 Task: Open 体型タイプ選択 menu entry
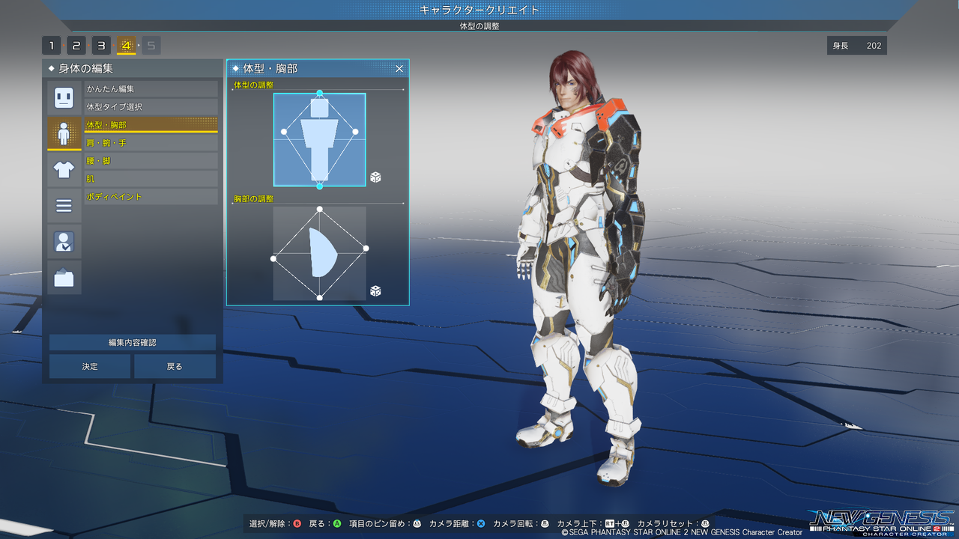[151, 107]
